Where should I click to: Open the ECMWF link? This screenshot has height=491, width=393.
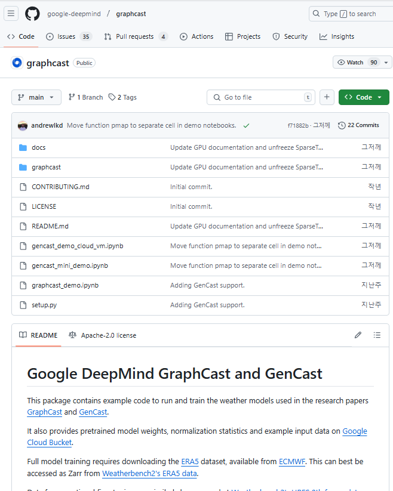point(292,462)
